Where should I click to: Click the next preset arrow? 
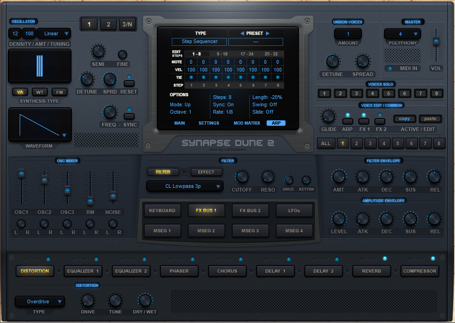coord(268,33)
